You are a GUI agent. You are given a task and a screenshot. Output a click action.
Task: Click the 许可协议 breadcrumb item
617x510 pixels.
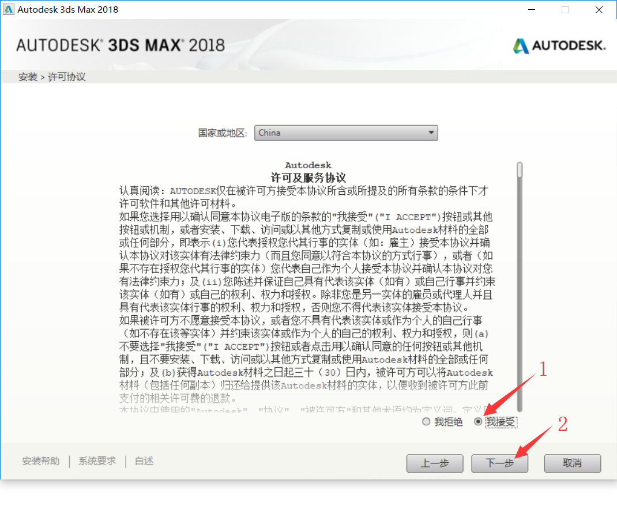pyautogui.click(x=66, y=77)
